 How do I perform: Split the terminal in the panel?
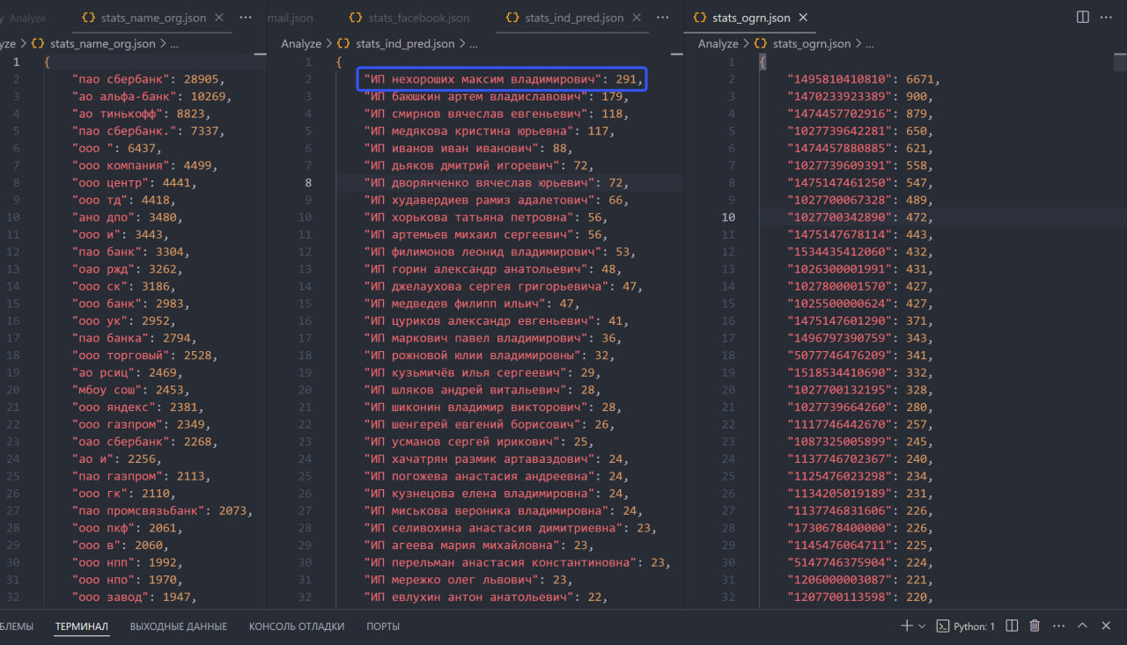(1013, 626)
